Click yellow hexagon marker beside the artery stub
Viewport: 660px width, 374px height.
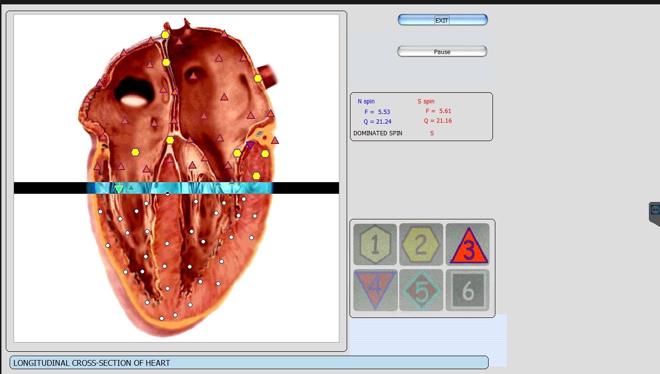(x=258, y=78)
